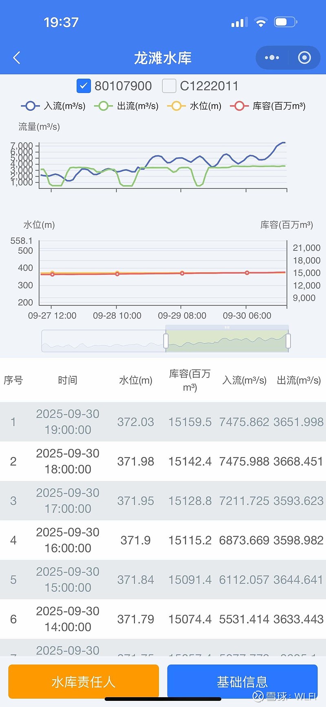
Task: Tap the 龙滩水库 page title
Action: [x=163, y=58]
